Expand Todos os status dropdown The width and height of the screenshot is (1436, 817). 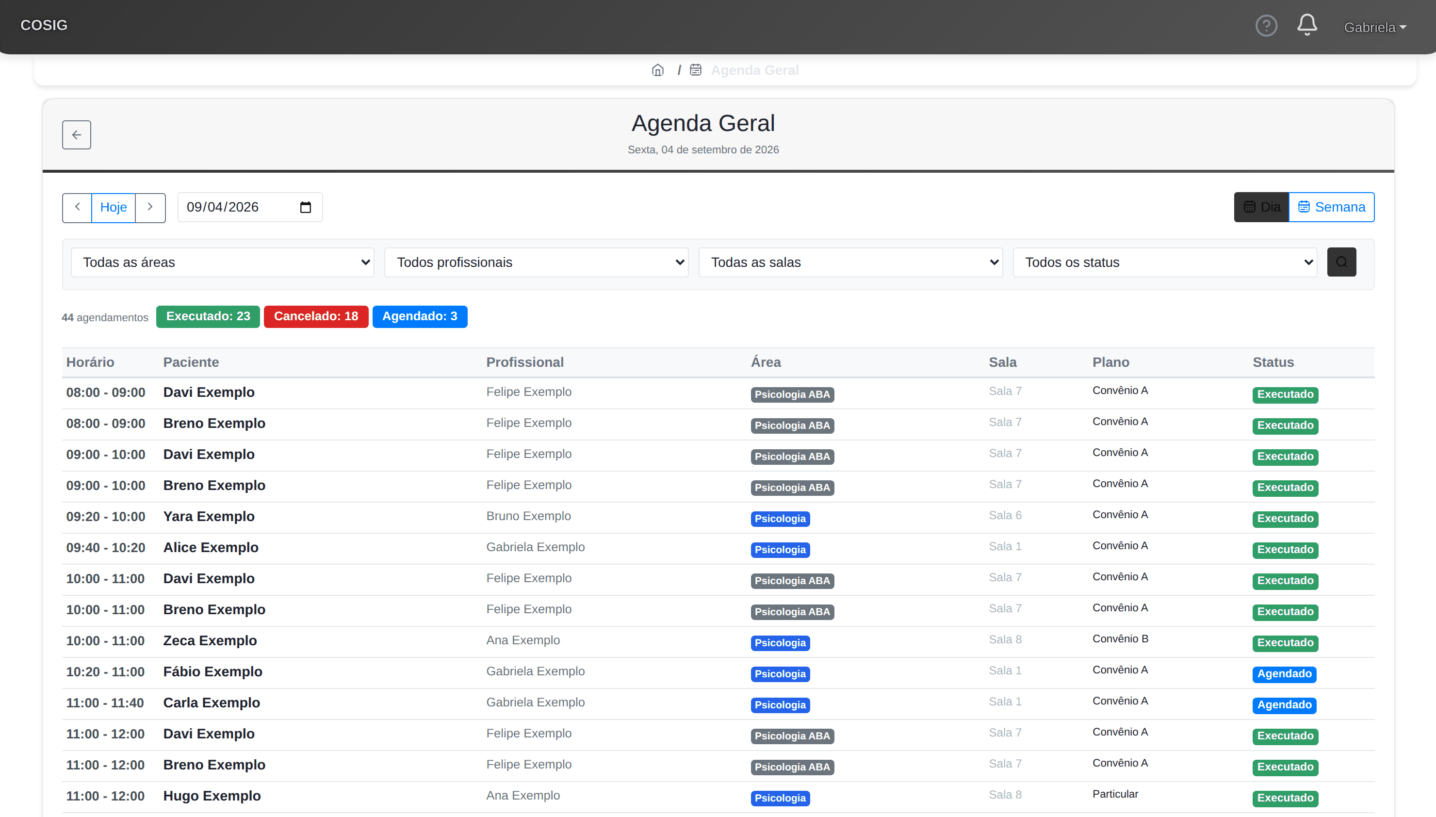1164,262
